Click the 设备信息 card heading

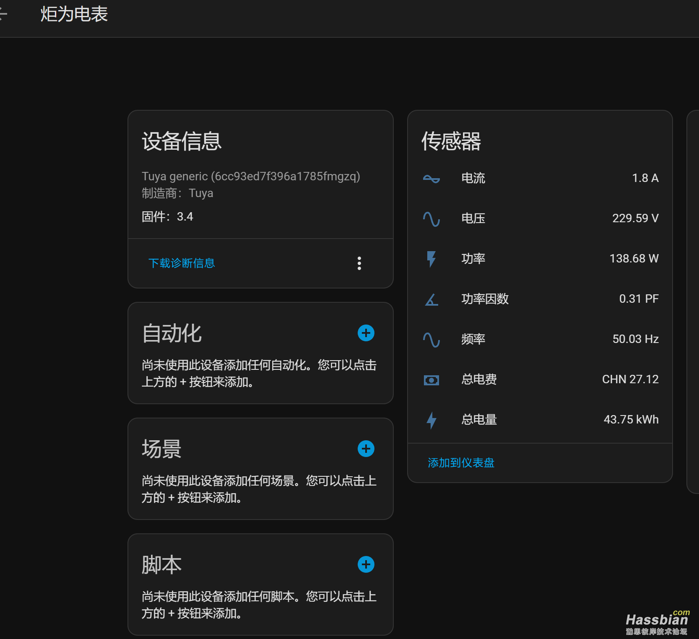point(182,141)
